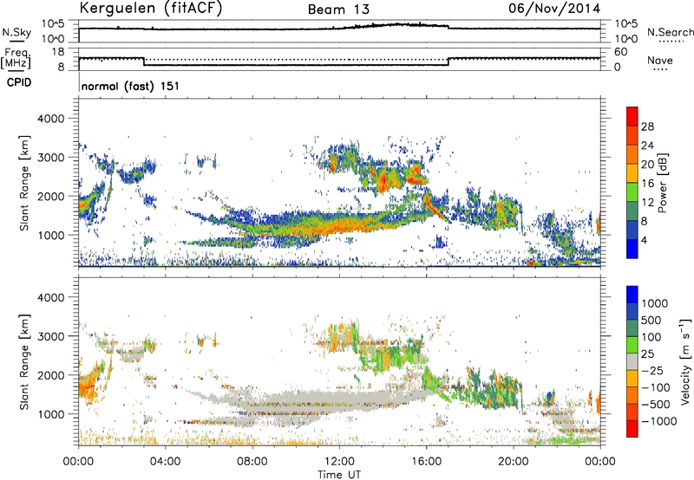The image size is (694, 480).
Task: Click the '-100' label on the velocity scale
Action: point(657,387)
